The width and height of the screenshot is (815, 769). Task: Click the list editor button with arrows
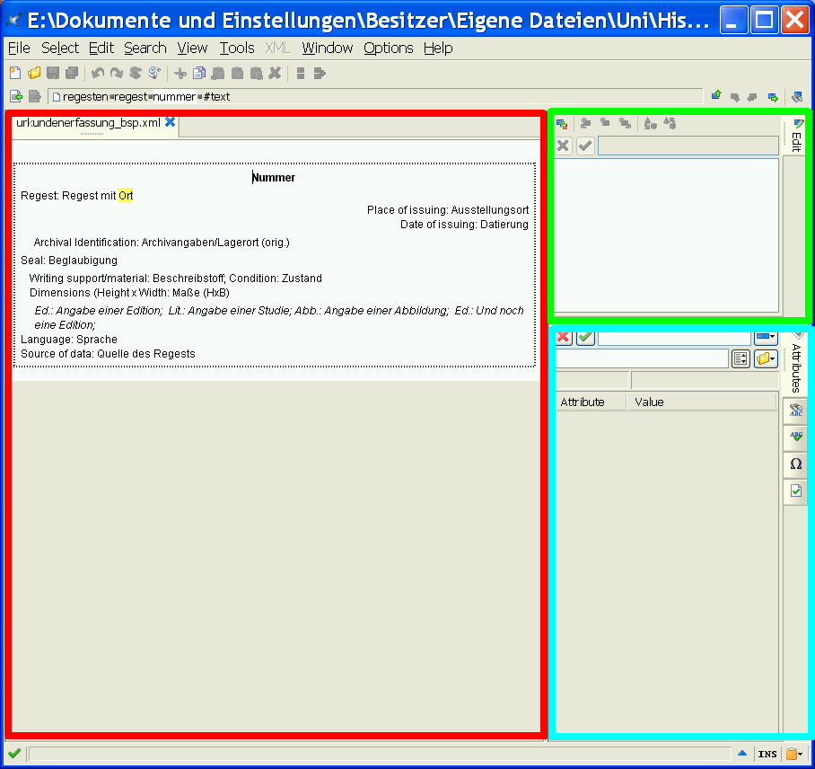click(741, 358)
